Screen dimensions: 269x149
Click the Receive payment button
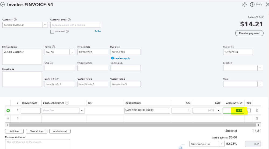249,33
